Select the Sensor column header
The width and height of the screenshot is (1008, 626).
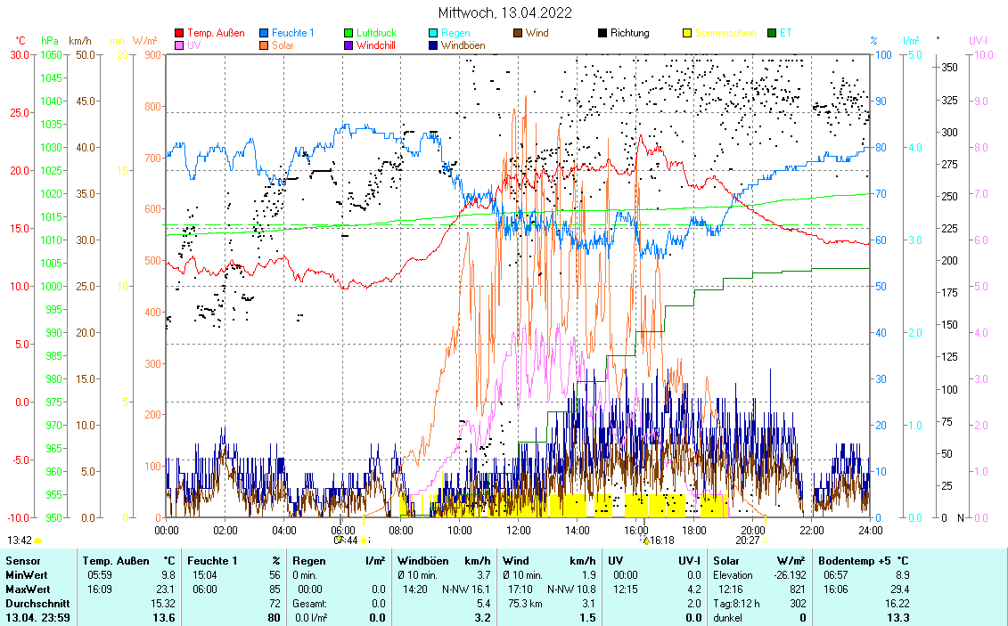(23, 560)
